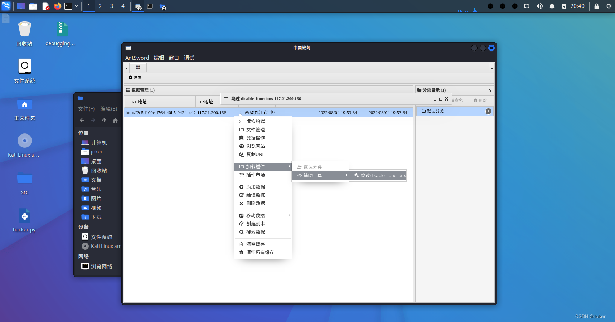Click 复制URL copy URL entry
615x322 pixels.
255,155
